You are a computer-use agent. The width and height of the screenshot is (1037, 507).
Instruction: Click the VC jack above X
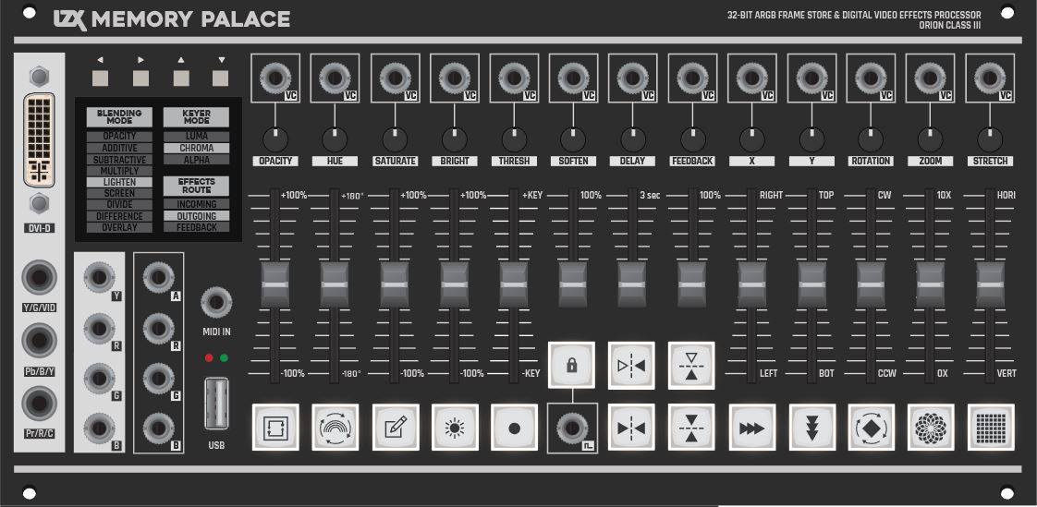[751, 78]
